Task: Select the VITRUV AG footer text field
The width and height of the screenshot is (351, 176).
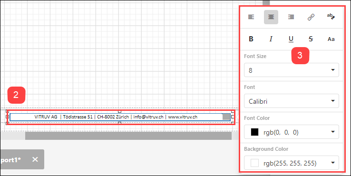Action: tap(120, 117)
